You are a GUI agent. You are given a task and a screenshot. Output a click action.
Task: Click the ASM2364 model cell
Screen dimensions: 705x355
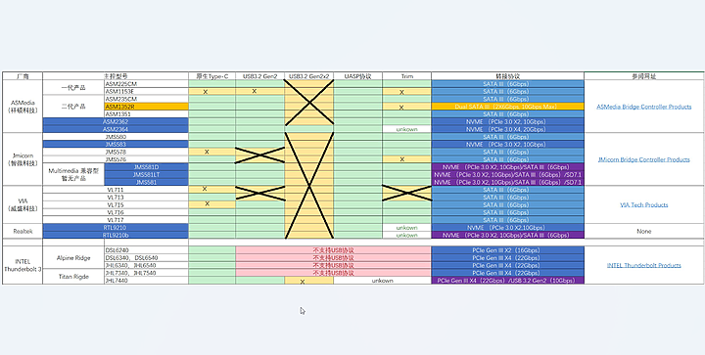point(116,129)
